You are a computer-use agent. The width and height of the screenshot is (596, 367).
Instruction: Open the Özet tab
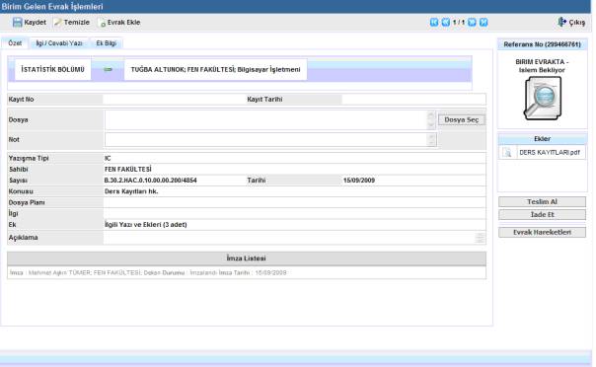pyautogui.click(x=15, y=43)
